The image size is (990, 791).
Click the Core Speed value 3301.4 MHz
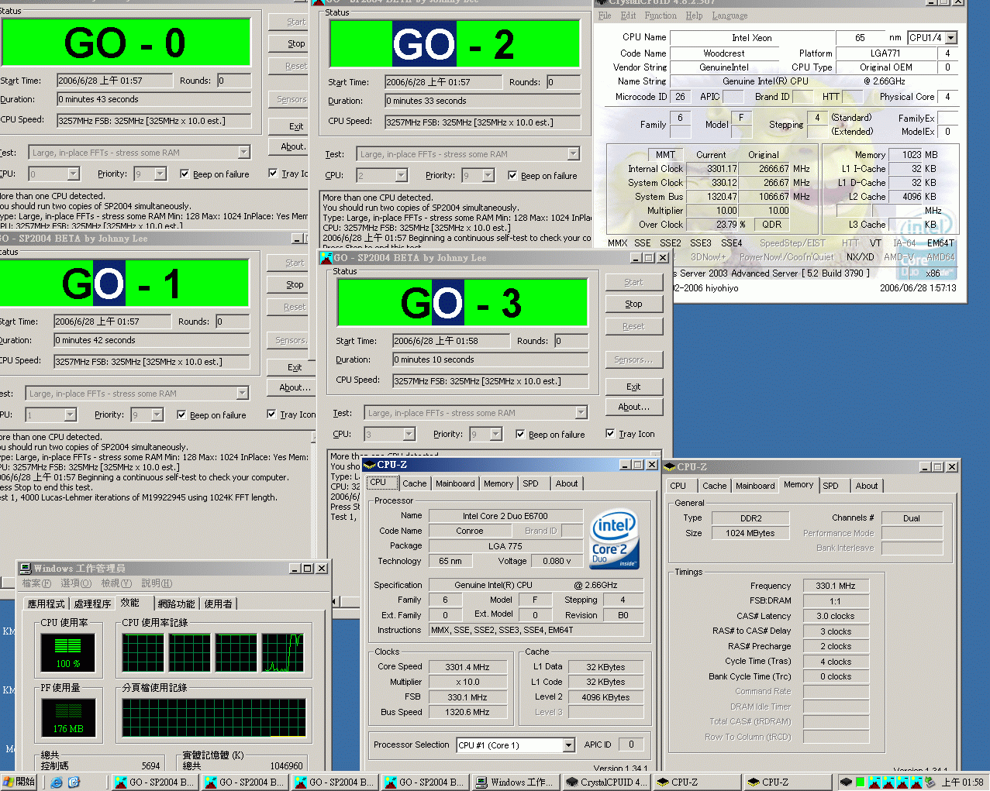tap(467, 667)
